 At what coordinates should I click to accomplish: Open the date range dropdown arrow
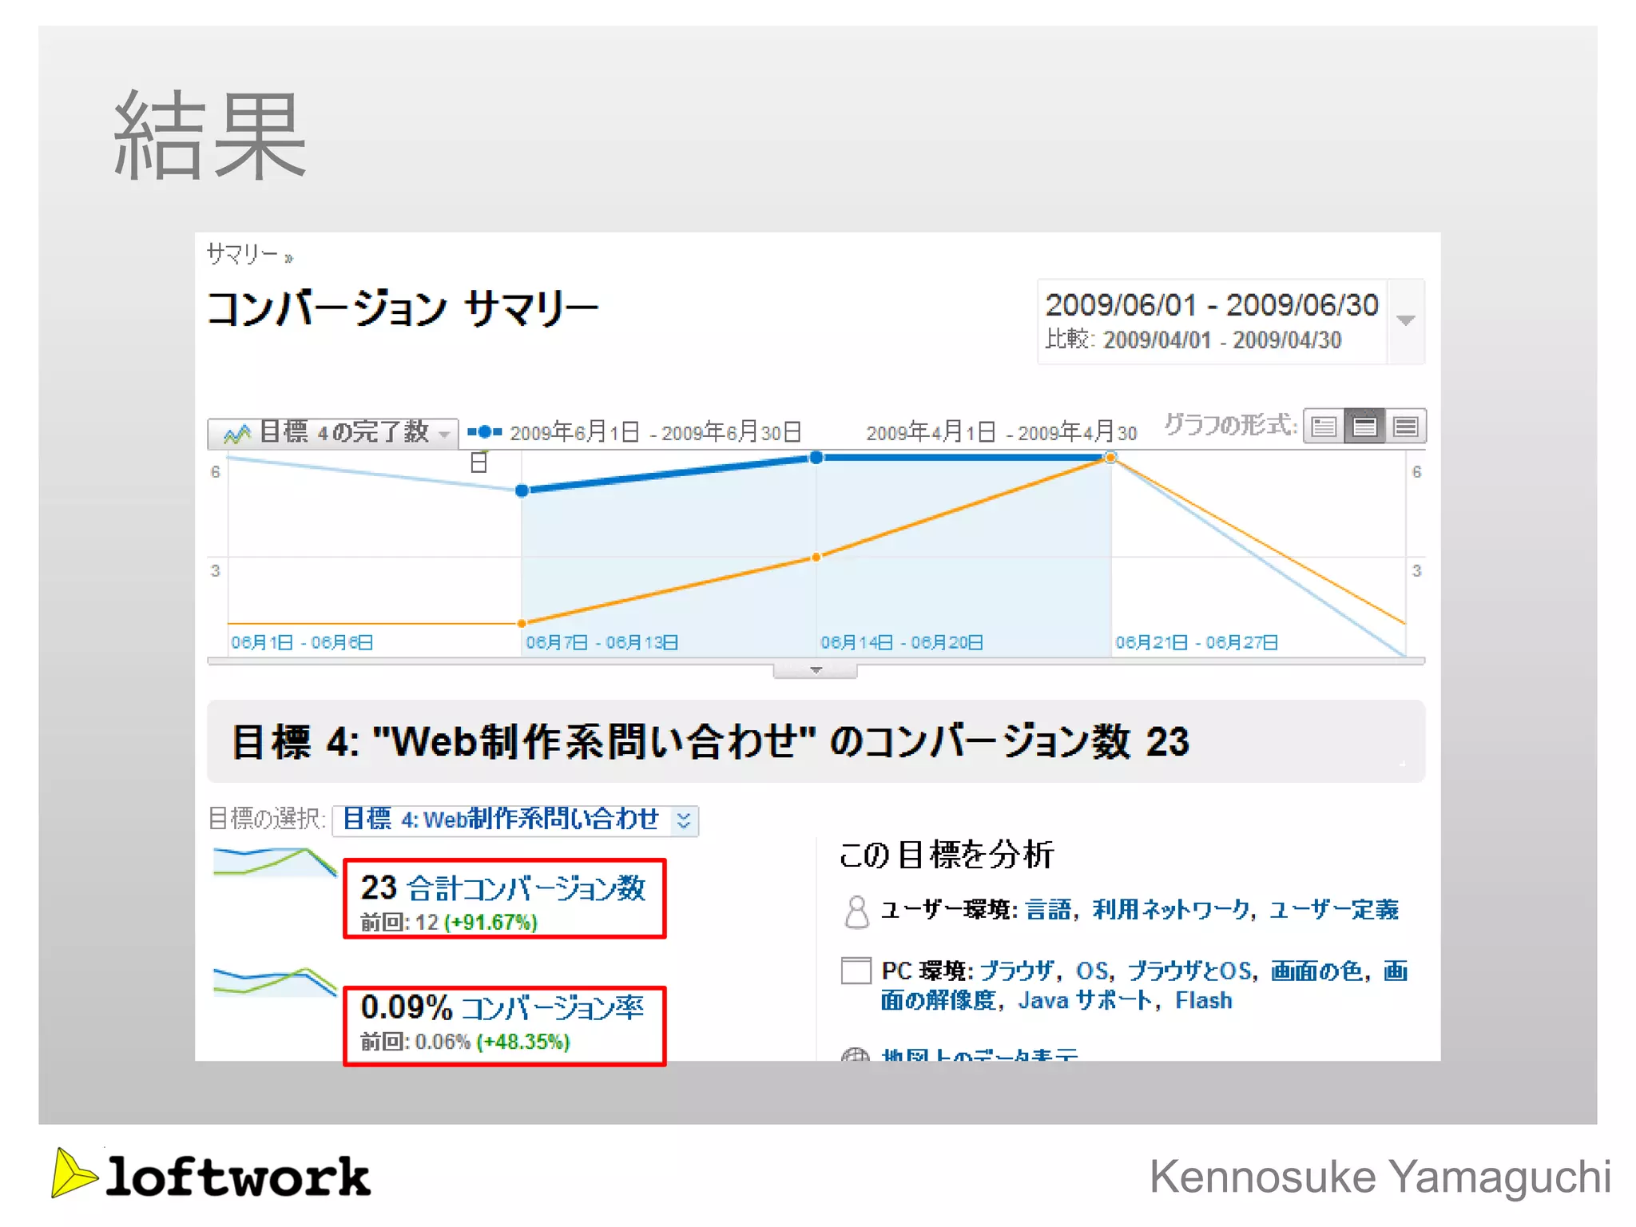pos(1406,321)
